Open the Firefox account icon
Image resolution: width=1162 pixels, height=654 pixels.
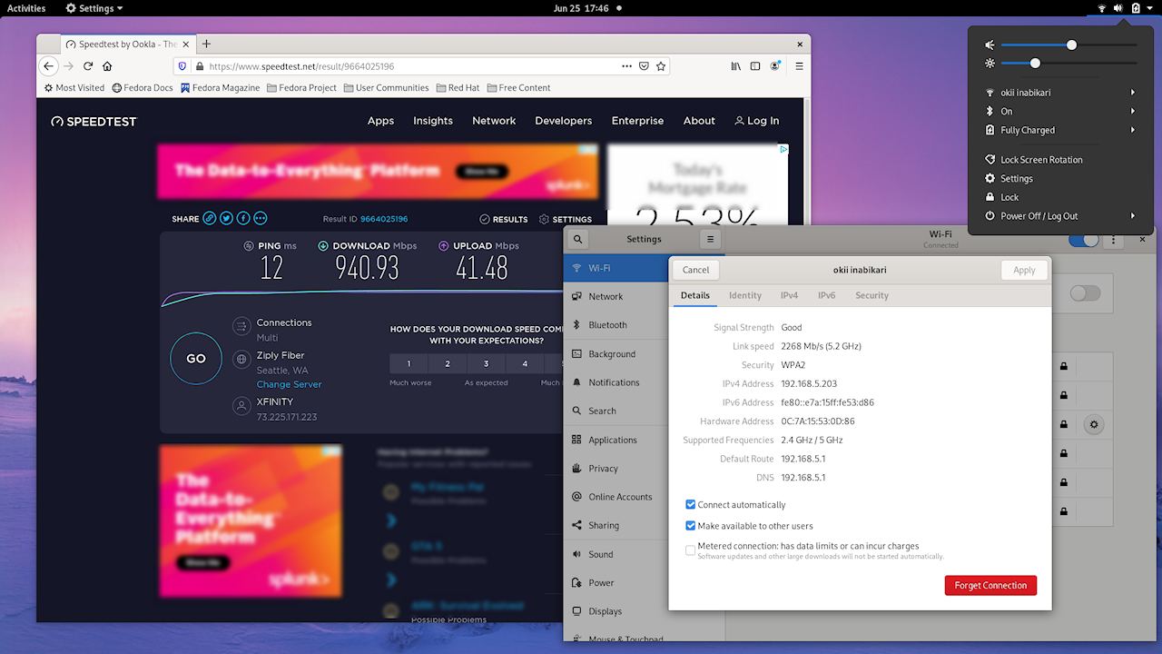click(x=775, y=66)
